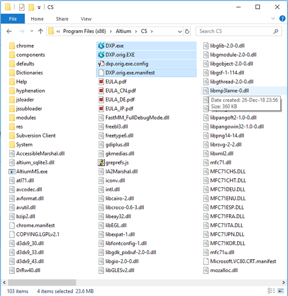Click the libmp3lame-0.dll file icon
The height and width of the screenshot is (296, 288).
point(206,91)
